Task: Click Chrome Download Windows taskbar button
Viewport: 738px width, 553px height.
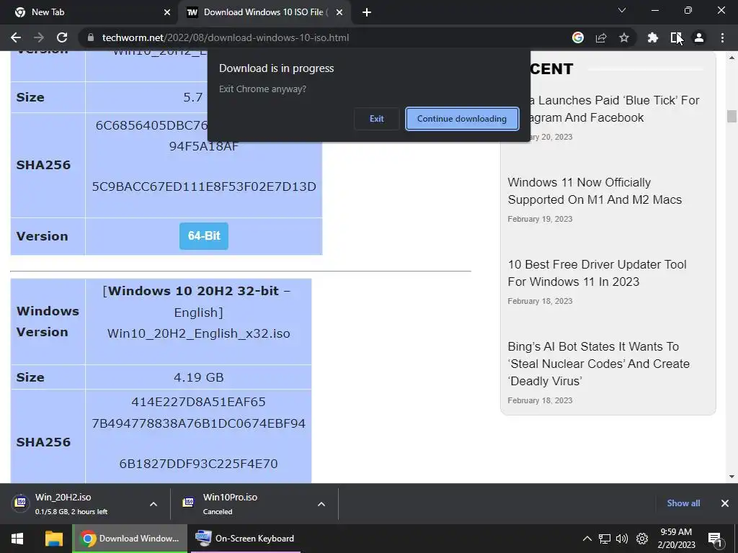Action: [130, 539]
